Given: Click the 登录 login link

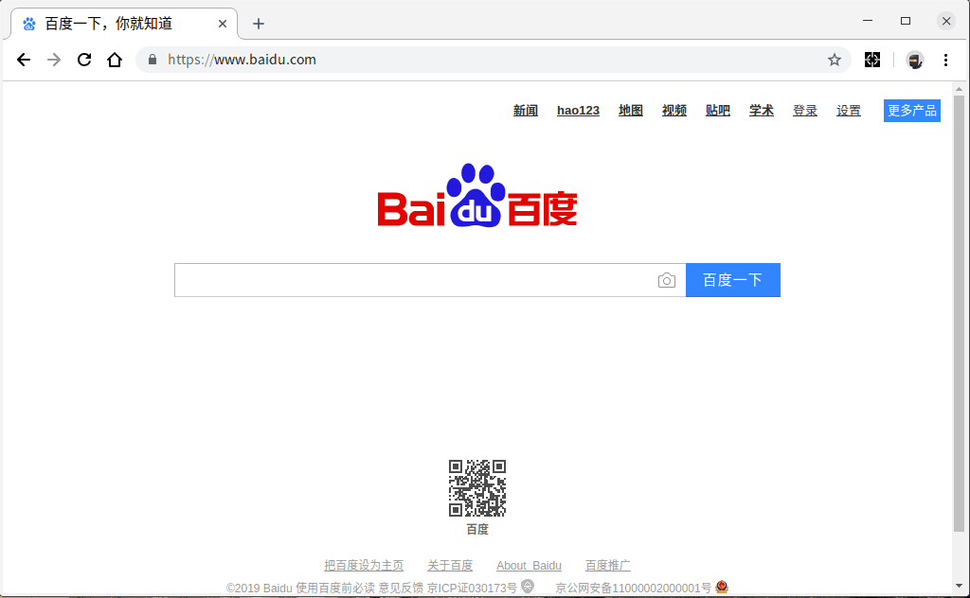Looking at the screenshot, I should tap(805, 111).
